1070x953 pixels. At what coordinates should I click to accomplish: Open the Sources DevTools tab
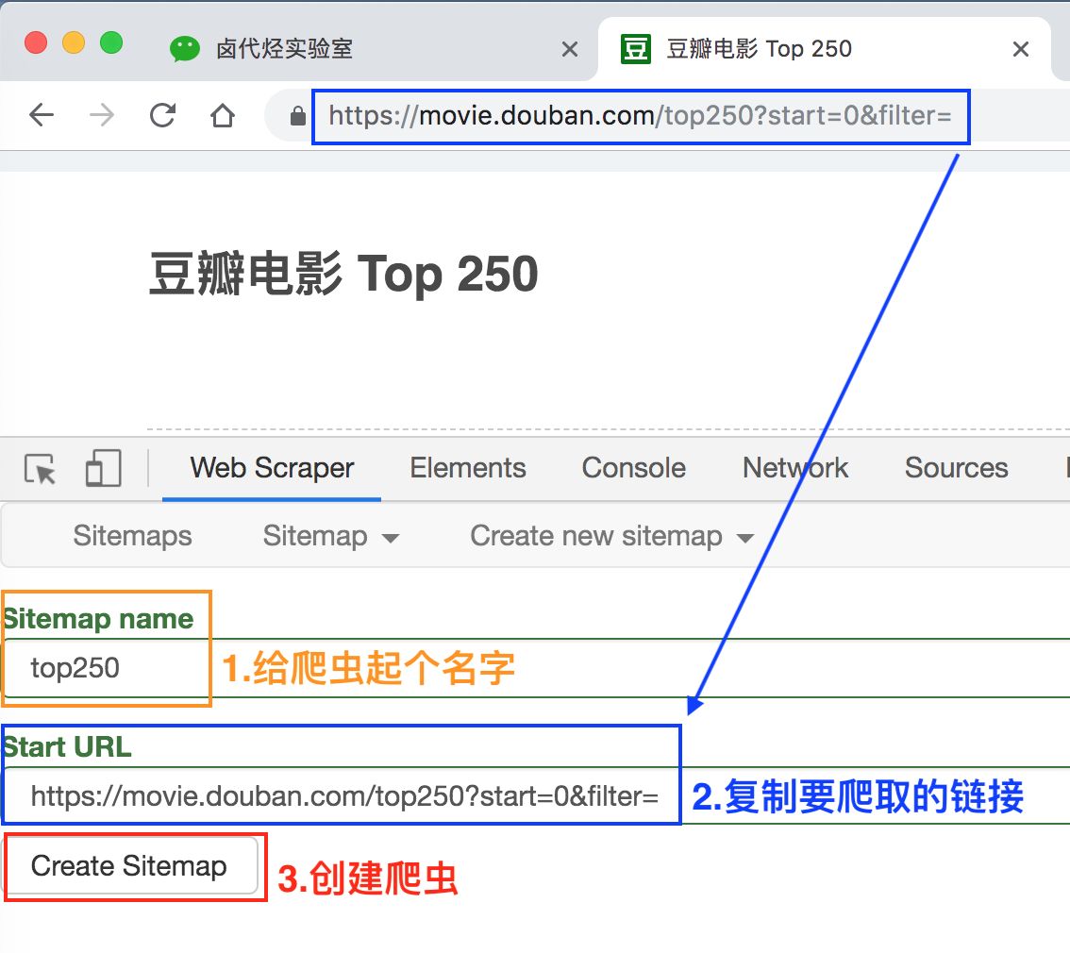coord(956,468)
